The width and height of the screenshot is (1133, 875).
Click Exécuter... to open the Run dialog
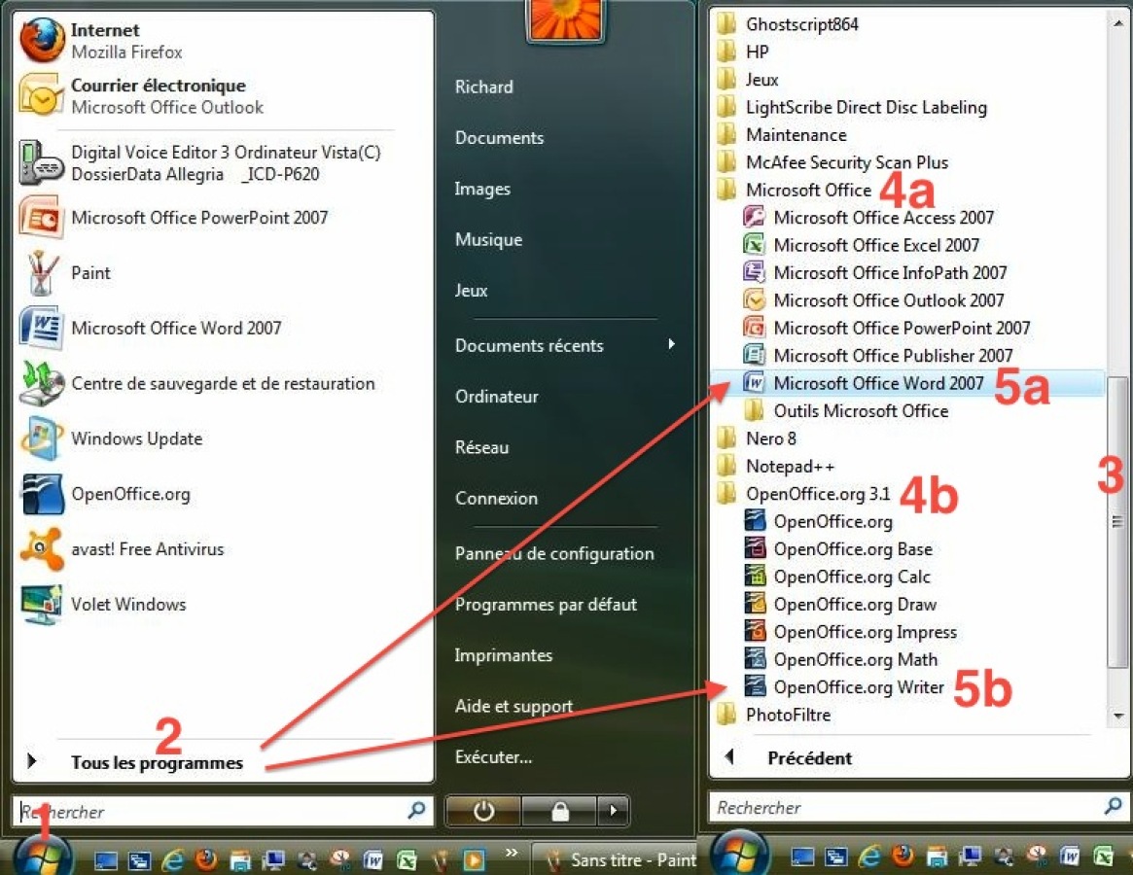[x=493, y=756]
